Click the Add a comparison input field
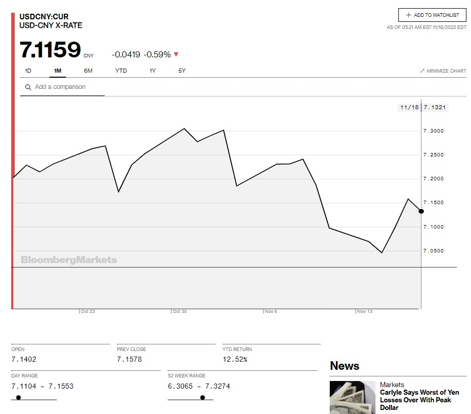This screenshot has width=471, height=414. 66,87
